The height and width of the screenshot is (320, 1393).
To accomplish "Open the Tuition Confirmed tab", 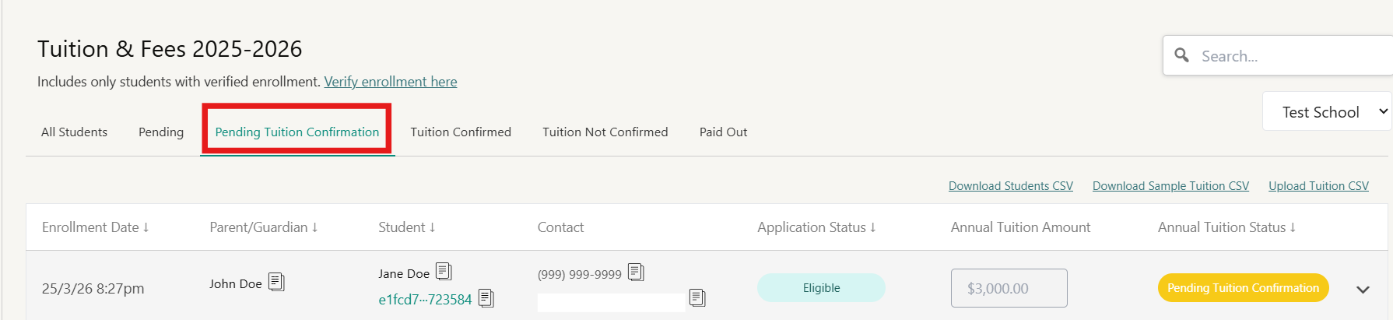I will [461, 132].
